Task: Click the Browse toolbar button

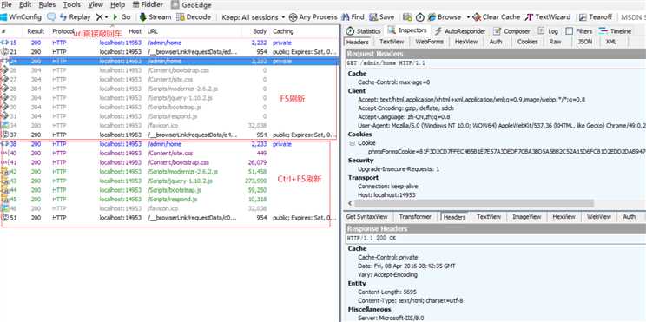Action: pos(445,16)
